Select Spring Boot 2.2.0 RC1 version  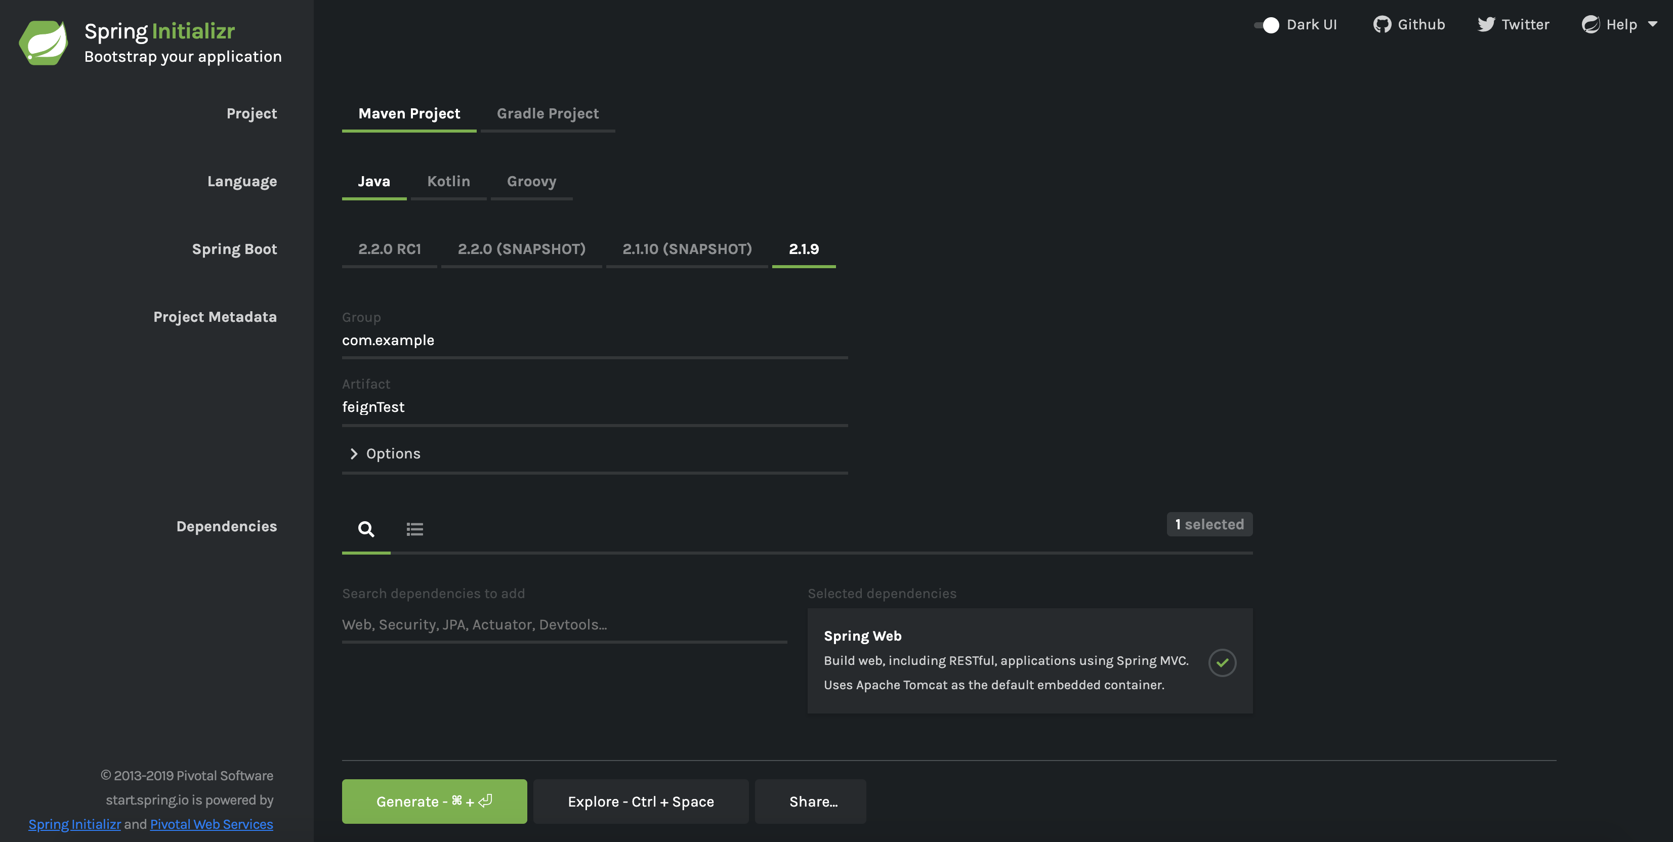coord(389,249)
